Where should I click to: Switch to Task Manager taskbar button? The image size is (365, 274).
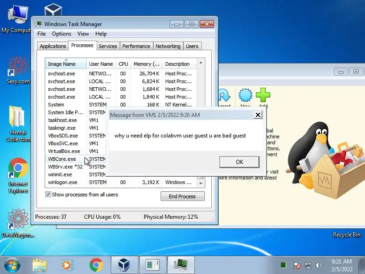(x=181, y=265)
